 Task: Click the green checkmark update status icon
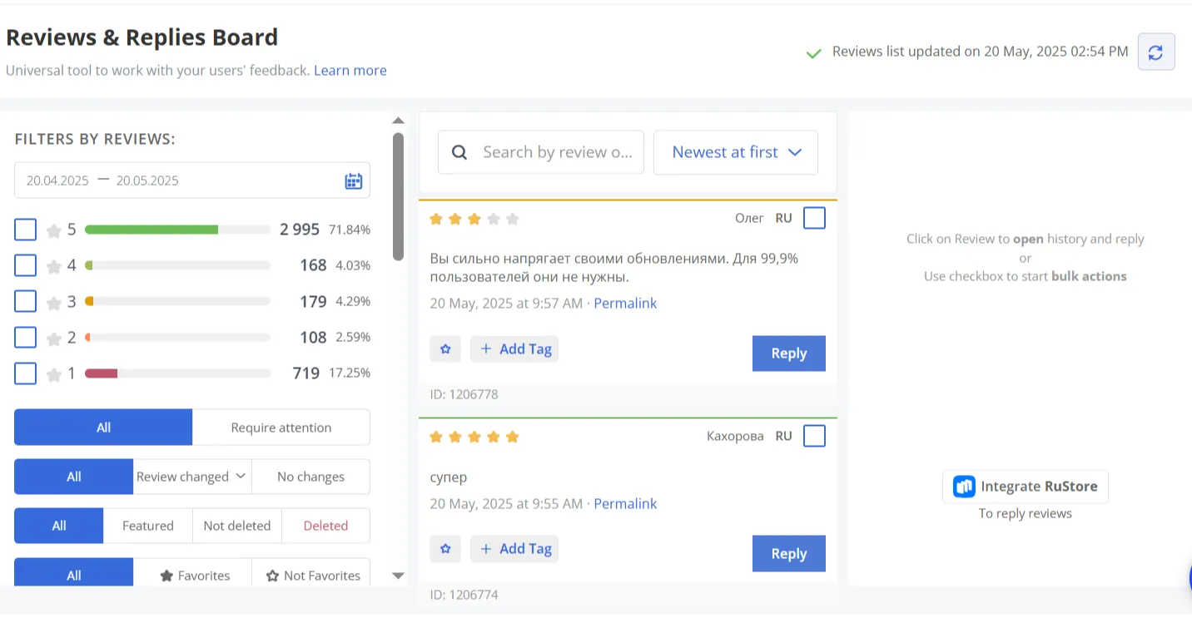click(814, 53)
